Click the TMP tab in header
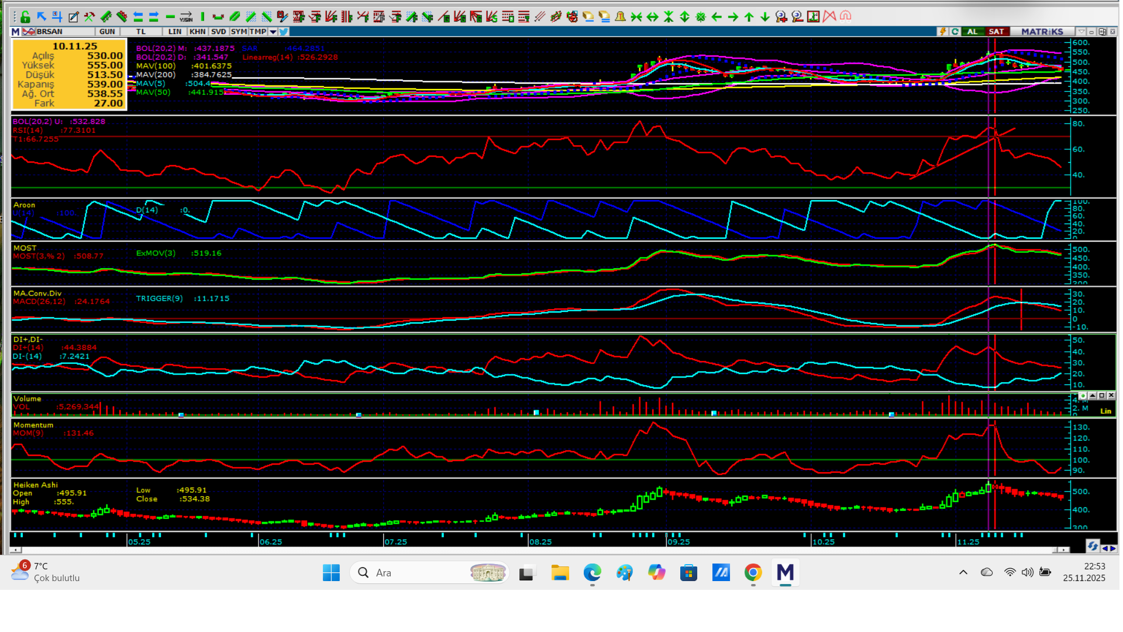 [x=257, y=32]
